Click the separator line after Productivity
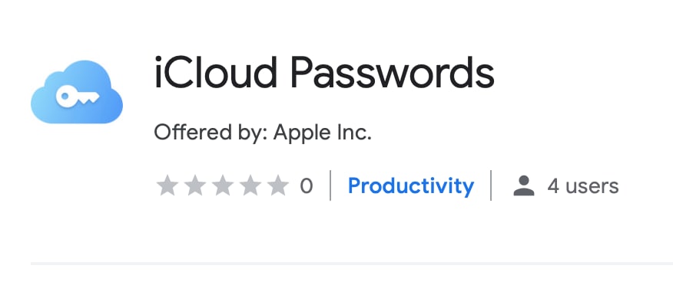673x282 pixels. tap(491, 185)
